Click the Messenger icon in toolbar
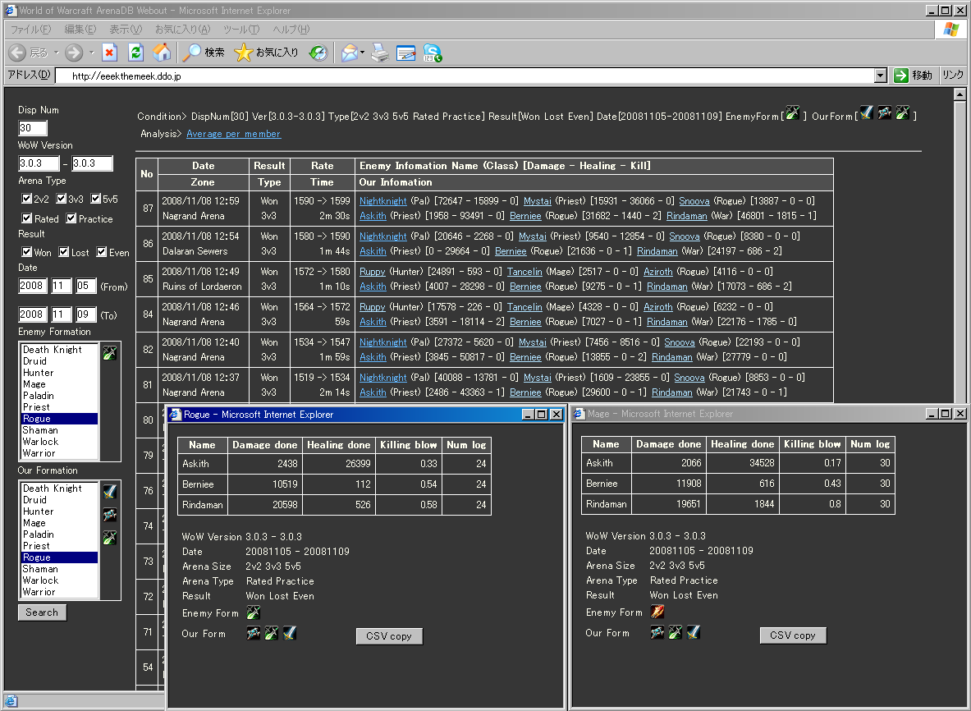This screenshot has width=971, height=711. pyautogui.click(x=433, y=53)
